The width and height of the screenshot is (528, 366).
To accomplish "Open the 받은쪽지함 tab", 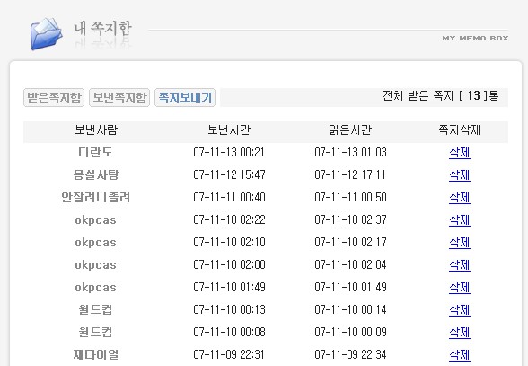I will click(x=54, y=97).
